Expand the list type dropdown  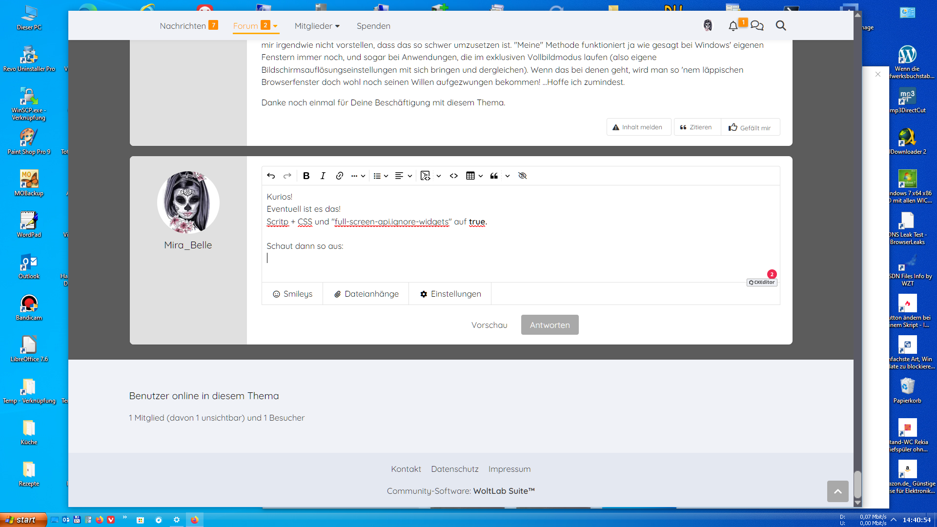tap(386, 176)
